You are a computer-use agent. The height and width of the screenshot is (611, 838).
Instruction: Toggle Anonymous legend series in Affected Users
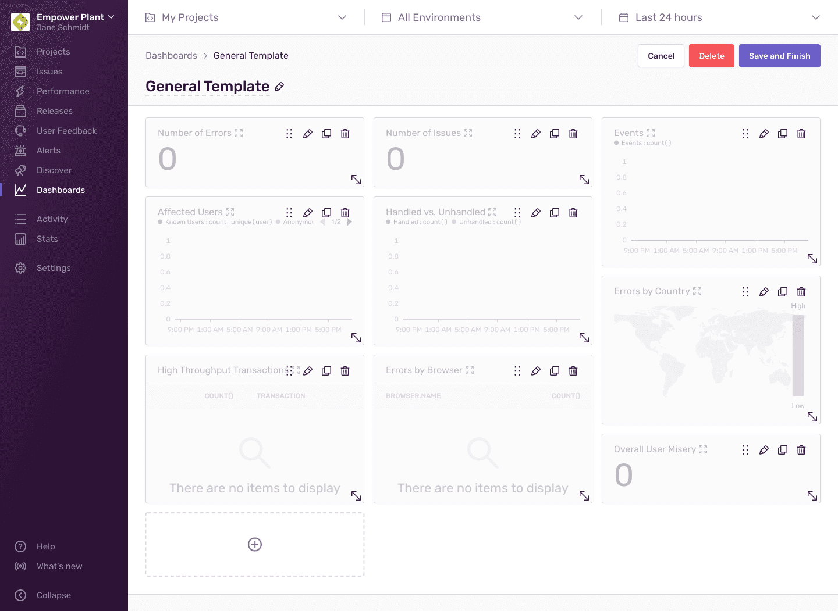[294, 222]
